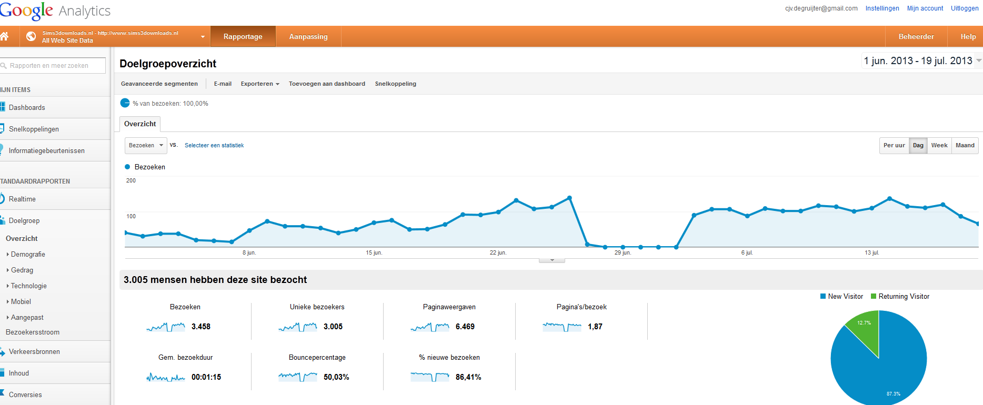The width and height of the screenshot is (983, 405).
Task: Open Bezoekersstroom in the sidebar
Action: (x=33, y=332)
